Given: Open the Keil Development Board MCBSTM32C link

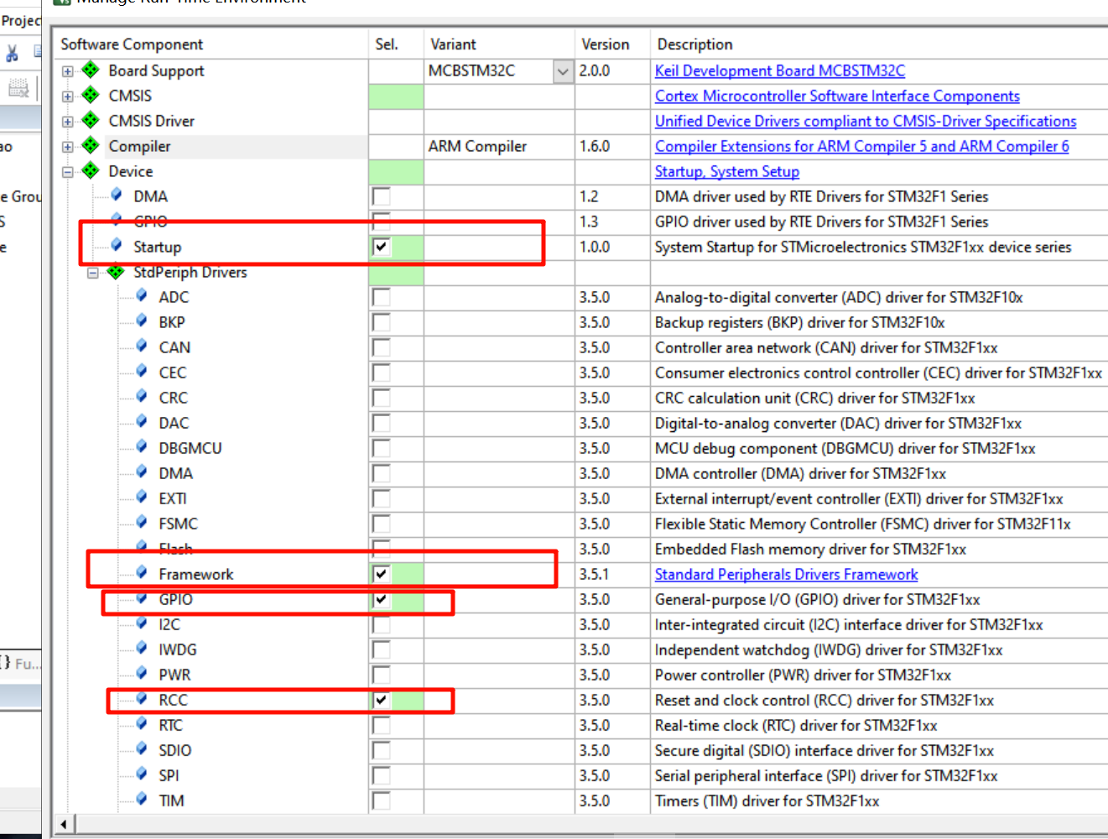Looking at the screenshot, I should click(780, 70).
